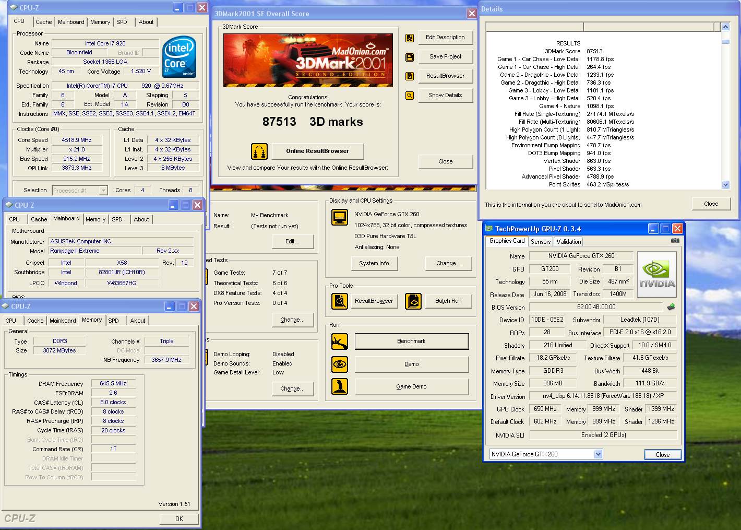Start the Benchmark run button
This screenshot has width=741, height=530.
click(x=411, y=341)
